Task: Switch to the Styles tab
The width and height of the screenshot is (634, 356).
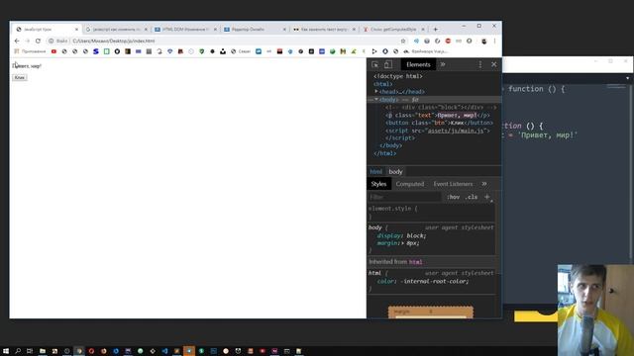Action: [378, 184]
